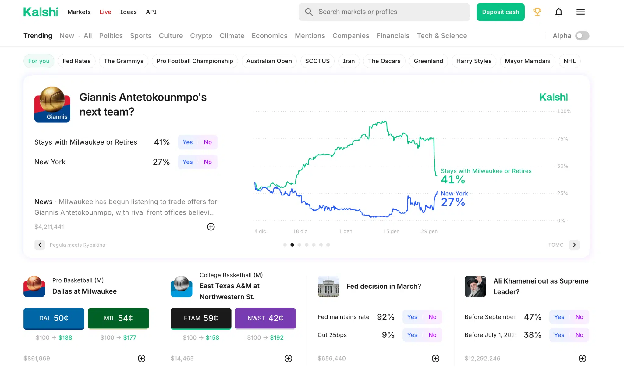The height and width of the screenshot is (382, 624).
Task: Select No for New York
Action: [208, 162]
